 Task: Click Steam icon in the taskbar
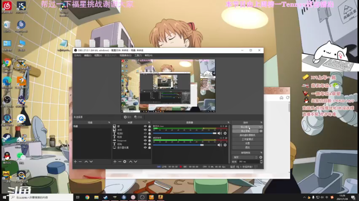click(x=105, y=197)
